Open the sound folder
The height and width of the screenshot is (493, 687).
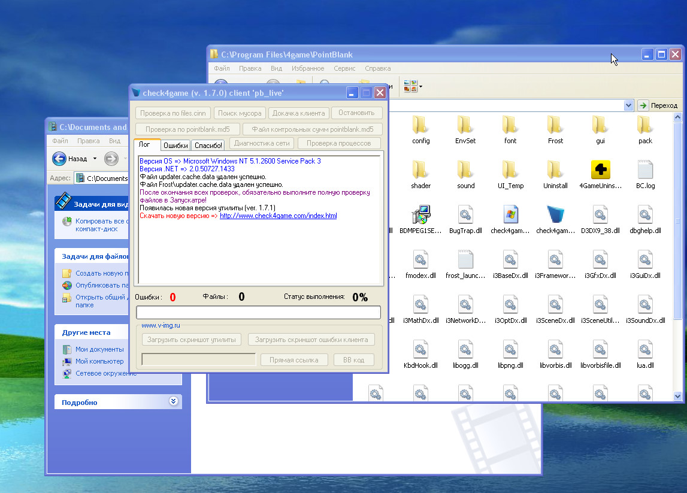click(x=465, y=174)
